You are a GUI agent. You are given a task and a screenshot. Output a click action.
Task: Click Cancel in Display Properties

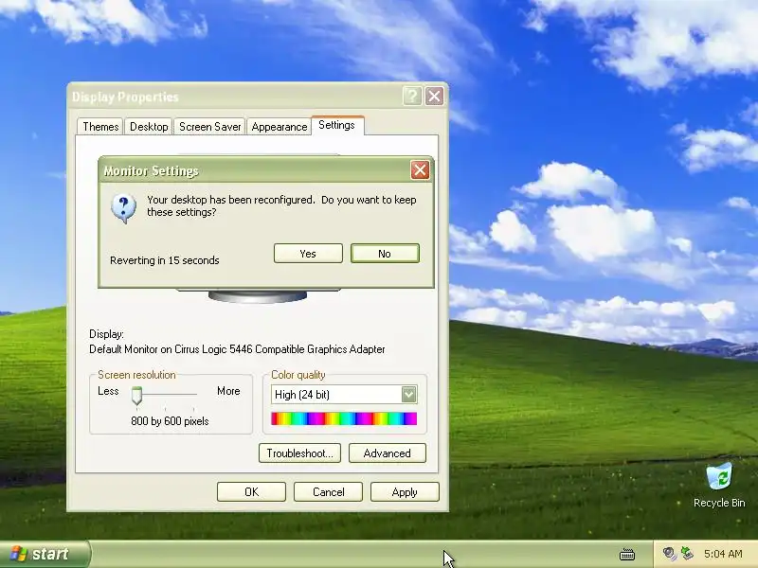328,491
